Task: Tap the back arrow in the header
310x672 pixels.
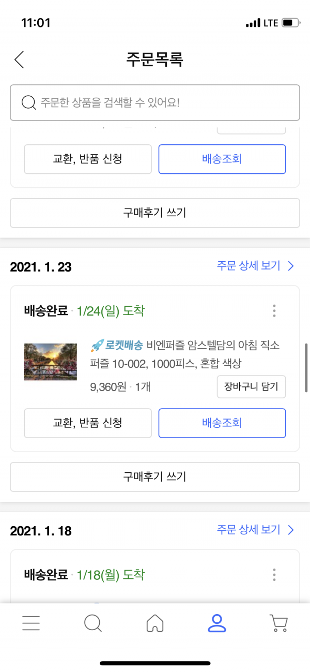Action: tap(19, 59)
